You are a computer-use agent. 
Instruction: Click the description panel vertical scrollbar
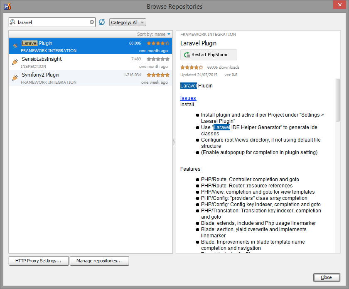point(338,100)
